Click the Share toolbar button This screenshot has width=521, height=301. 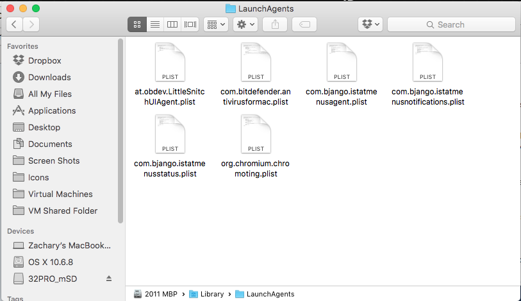[x=275, y=24]
